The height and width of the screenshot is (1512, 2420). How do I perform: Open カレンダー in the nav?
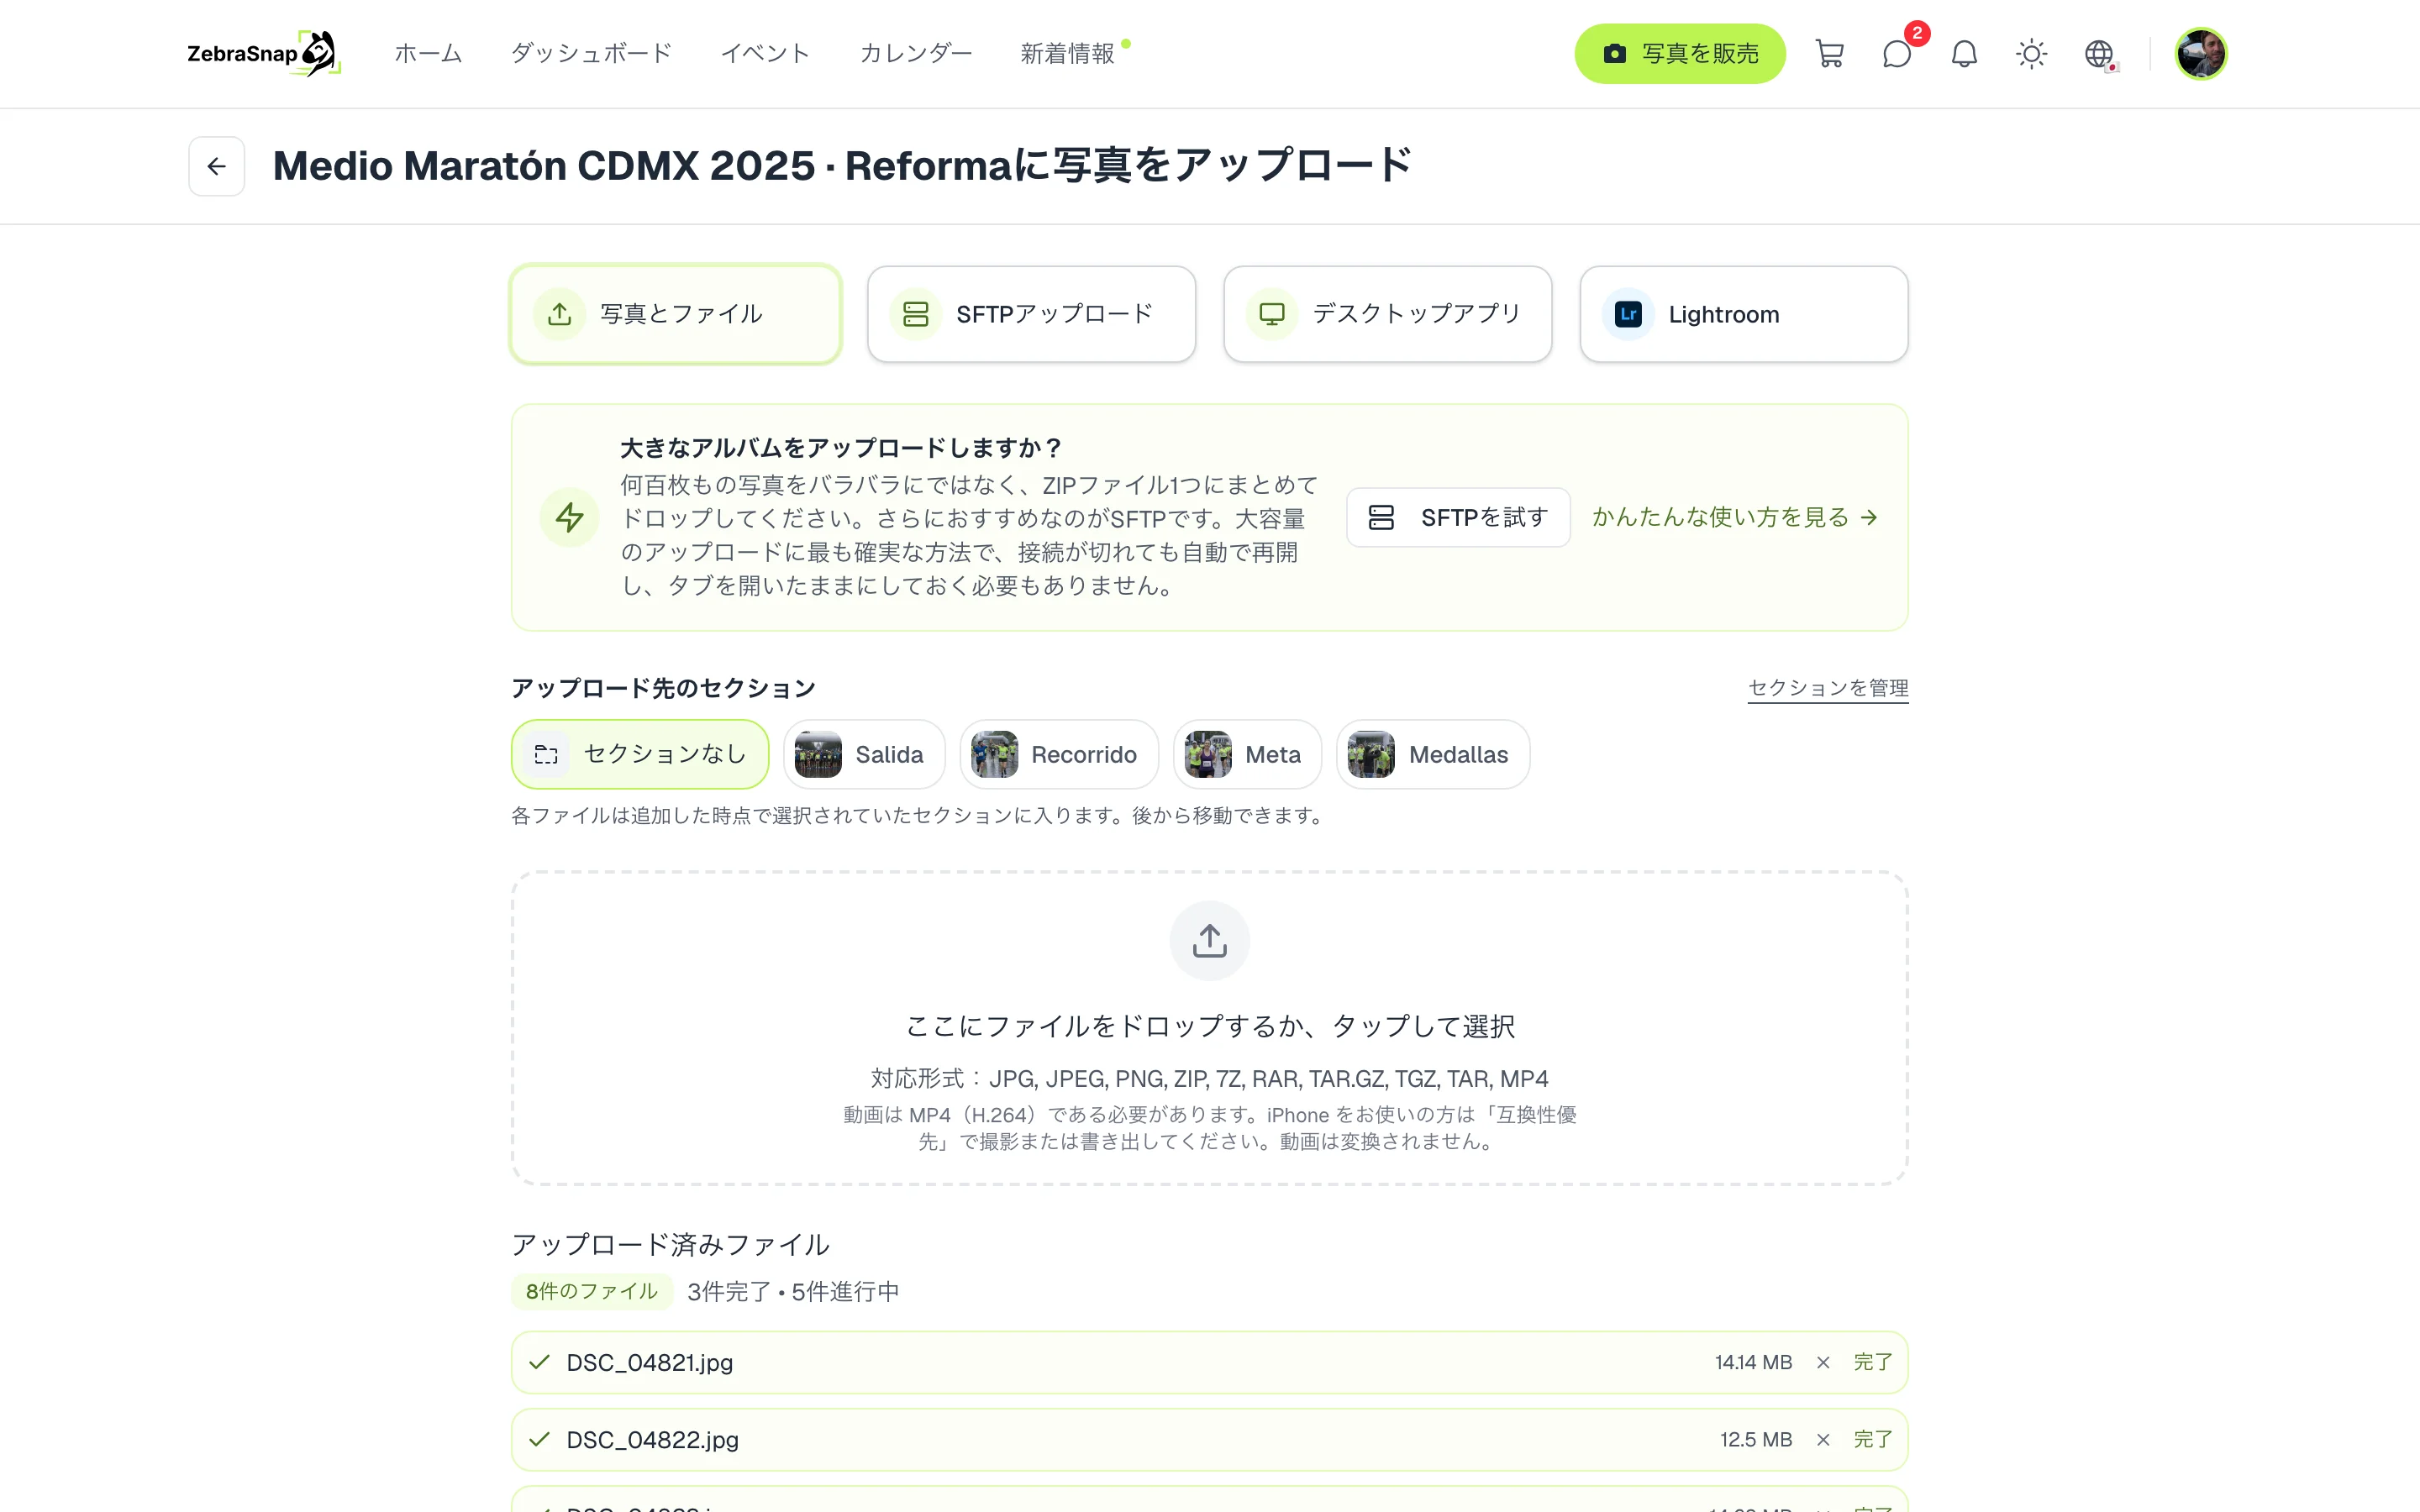pos(915,54)
